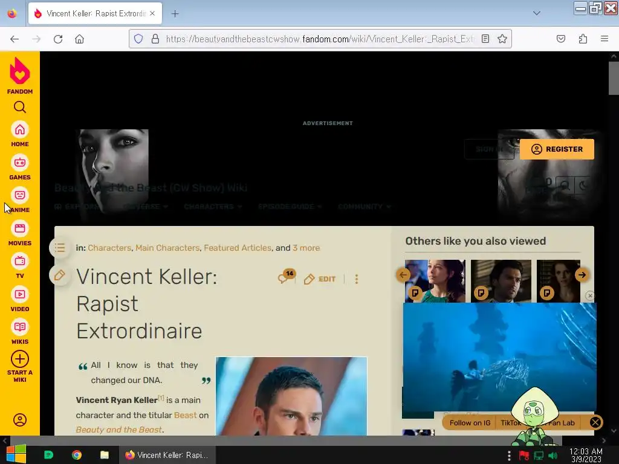The image size is (619, 464).
Task: Click the volume tray icon
Action: 553,456
